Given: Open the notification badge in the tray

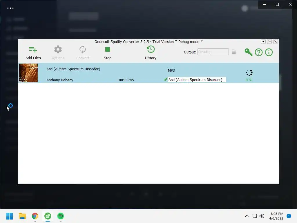Looking at the screenshot, I should 289,216.
